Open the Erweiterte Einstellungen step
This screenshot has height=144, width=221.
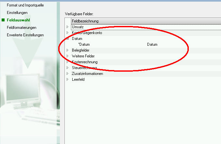coord(25,35)
